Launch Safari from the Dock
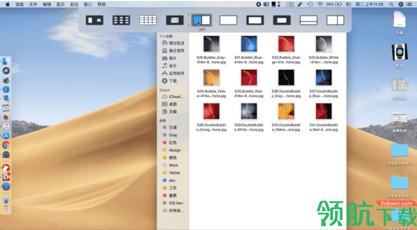The width and height of the screenshot is (417, 230). (6, 89)
